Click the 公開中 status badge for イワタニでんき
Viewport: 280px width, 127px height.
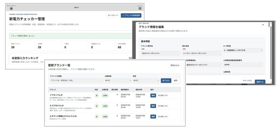click(105, 95)
